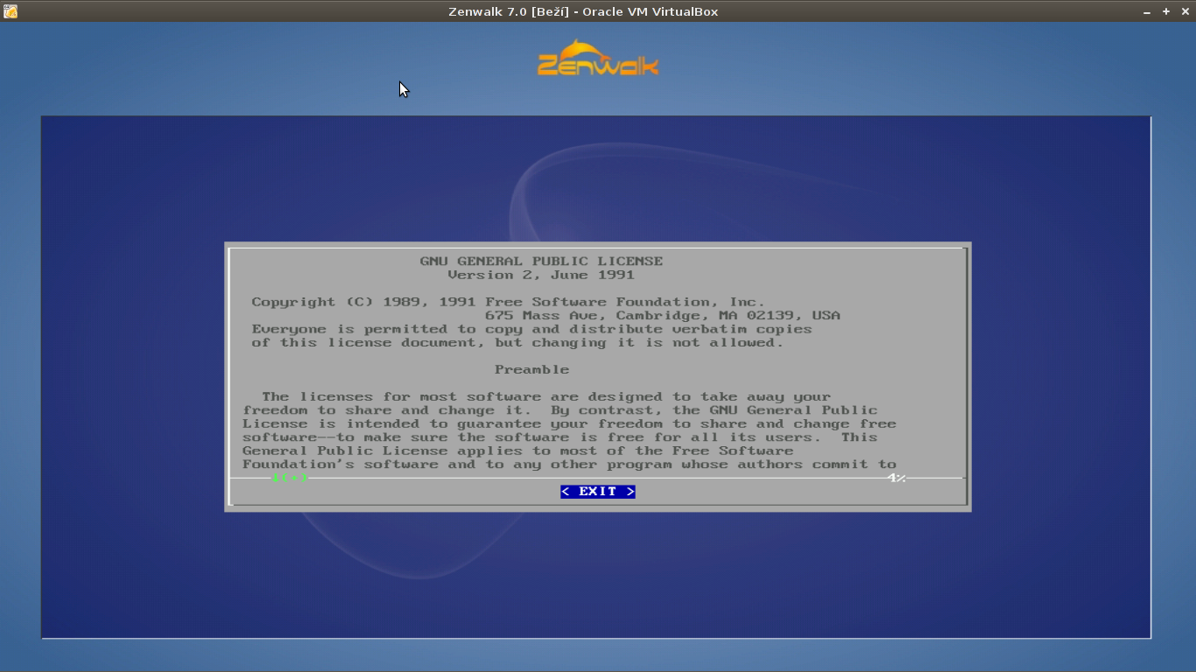Click the EXIT button in the license dialog
This screenshot has height=672, width=1196.
click(x=598, y=492)
